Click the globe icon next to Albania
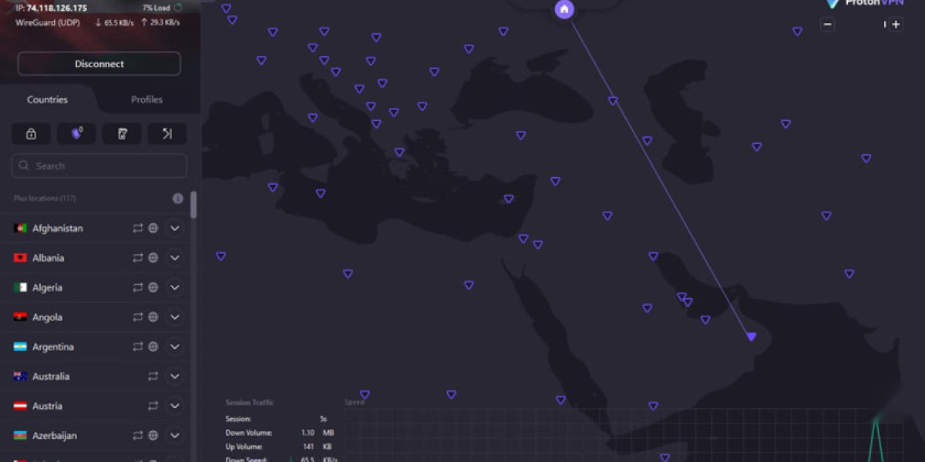 click(x=153, y=258)
